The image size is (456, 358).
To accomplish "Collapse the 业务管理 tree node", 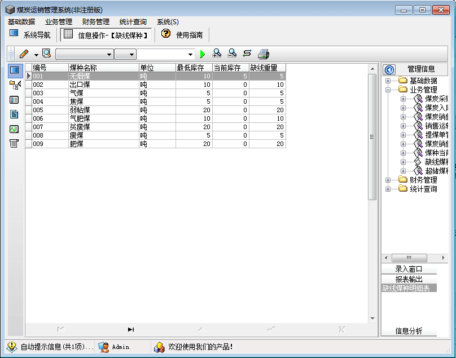I will tap(388, 90).
